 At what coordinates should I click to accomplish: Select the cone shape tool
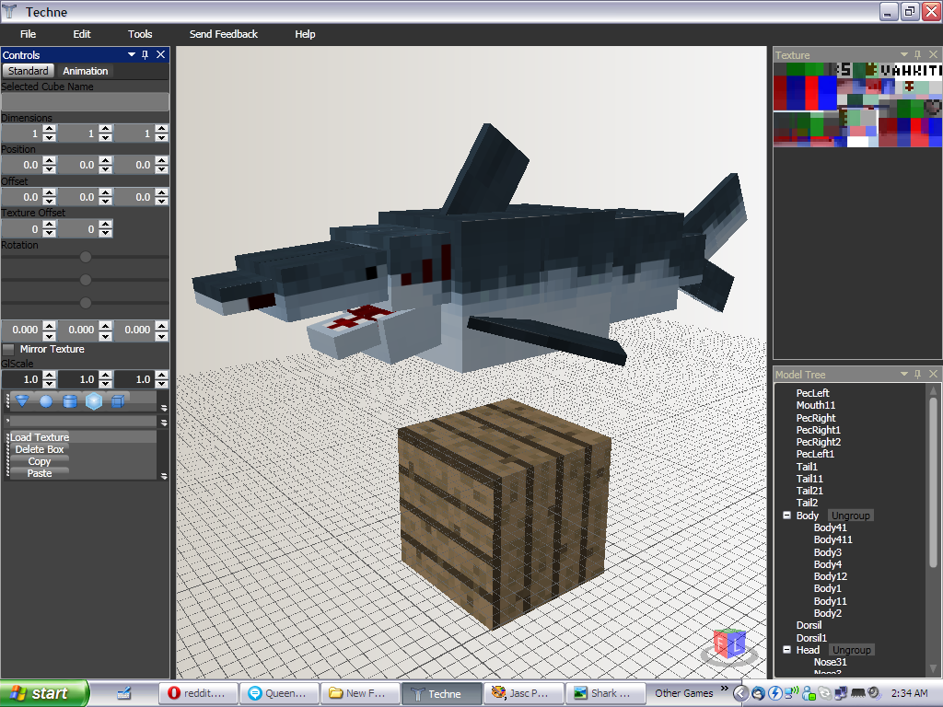[x=22, y=400]
